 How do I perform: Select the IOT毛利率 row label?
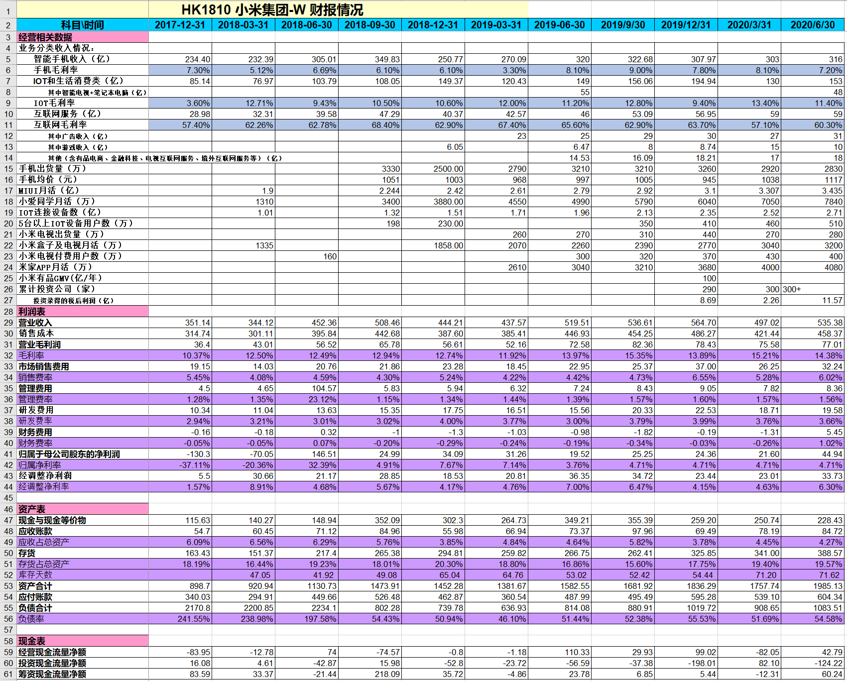tap(83, 103)
